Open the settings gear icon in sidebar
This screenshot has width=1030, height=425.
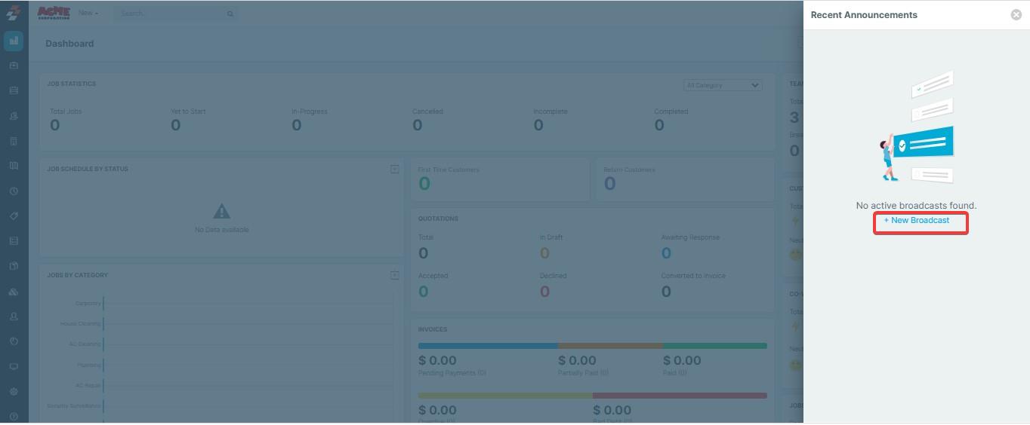click(14, 392)
